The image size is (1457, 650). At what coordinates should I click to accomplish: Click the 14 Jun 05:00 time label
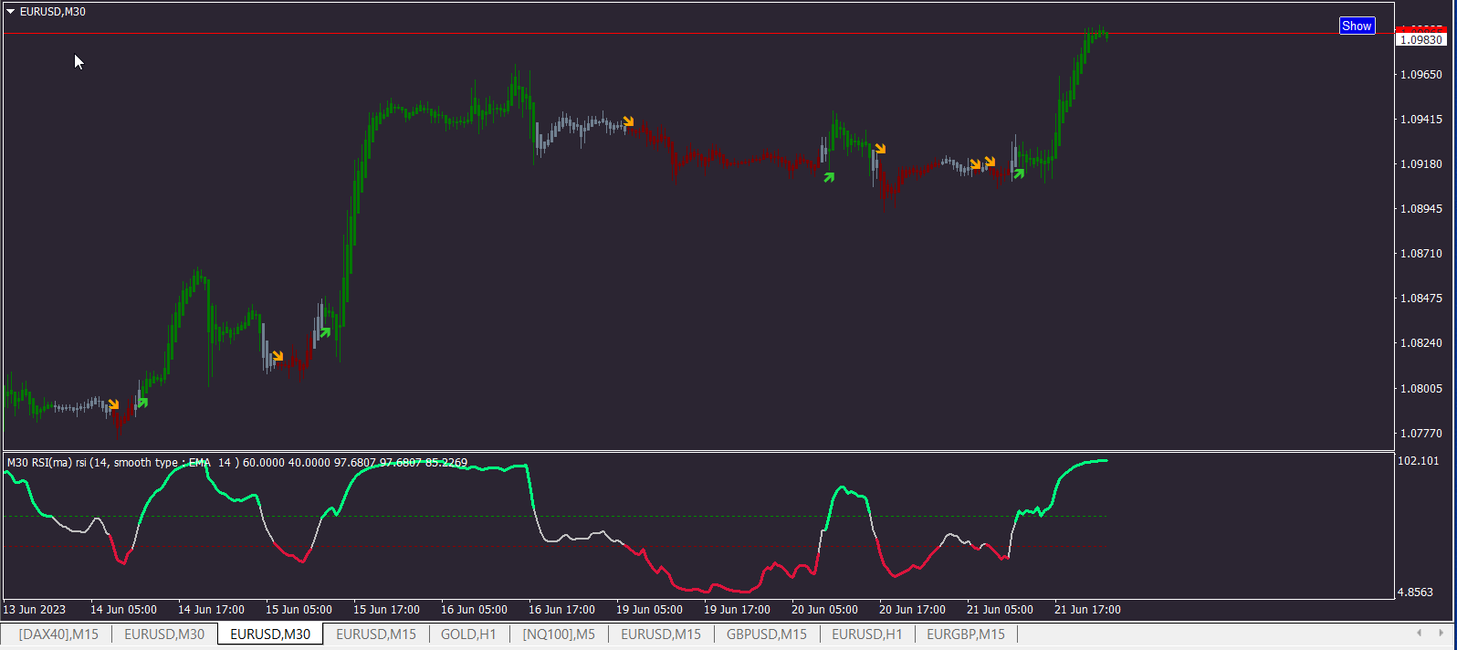[123, 610]
